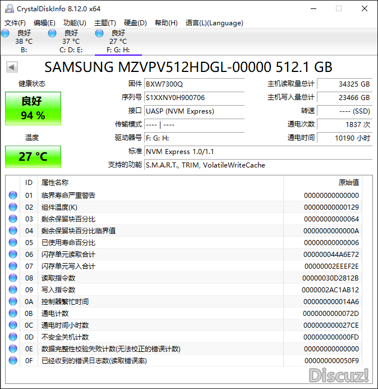378x389 pixels.
Task: Click the green 良好 94% health status button
Action: [x=33, y=108]
